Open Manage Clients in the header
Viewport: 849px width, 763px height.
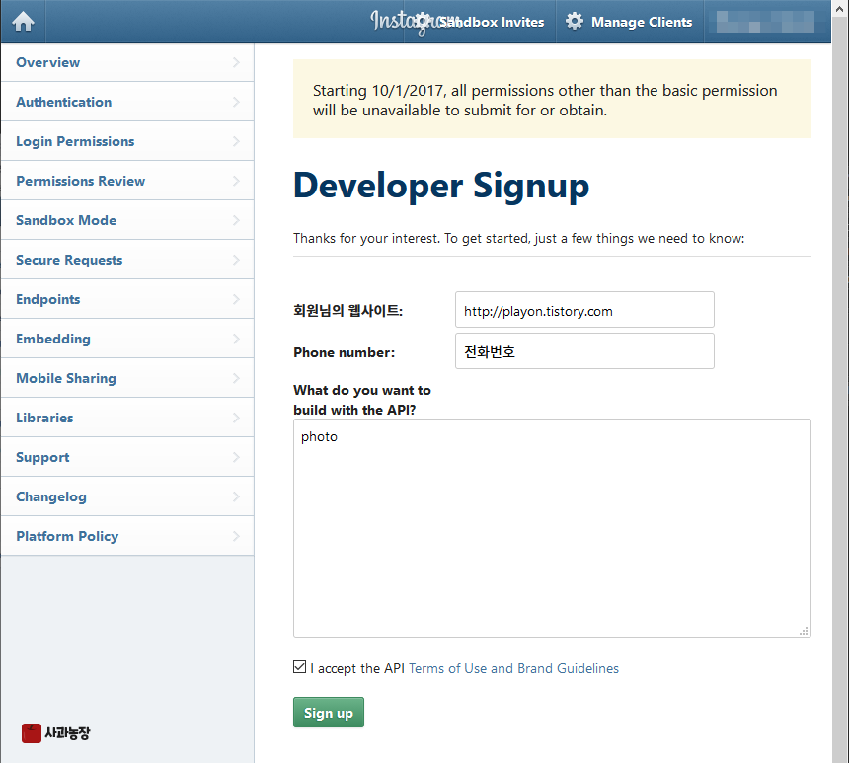coord(629,22)
